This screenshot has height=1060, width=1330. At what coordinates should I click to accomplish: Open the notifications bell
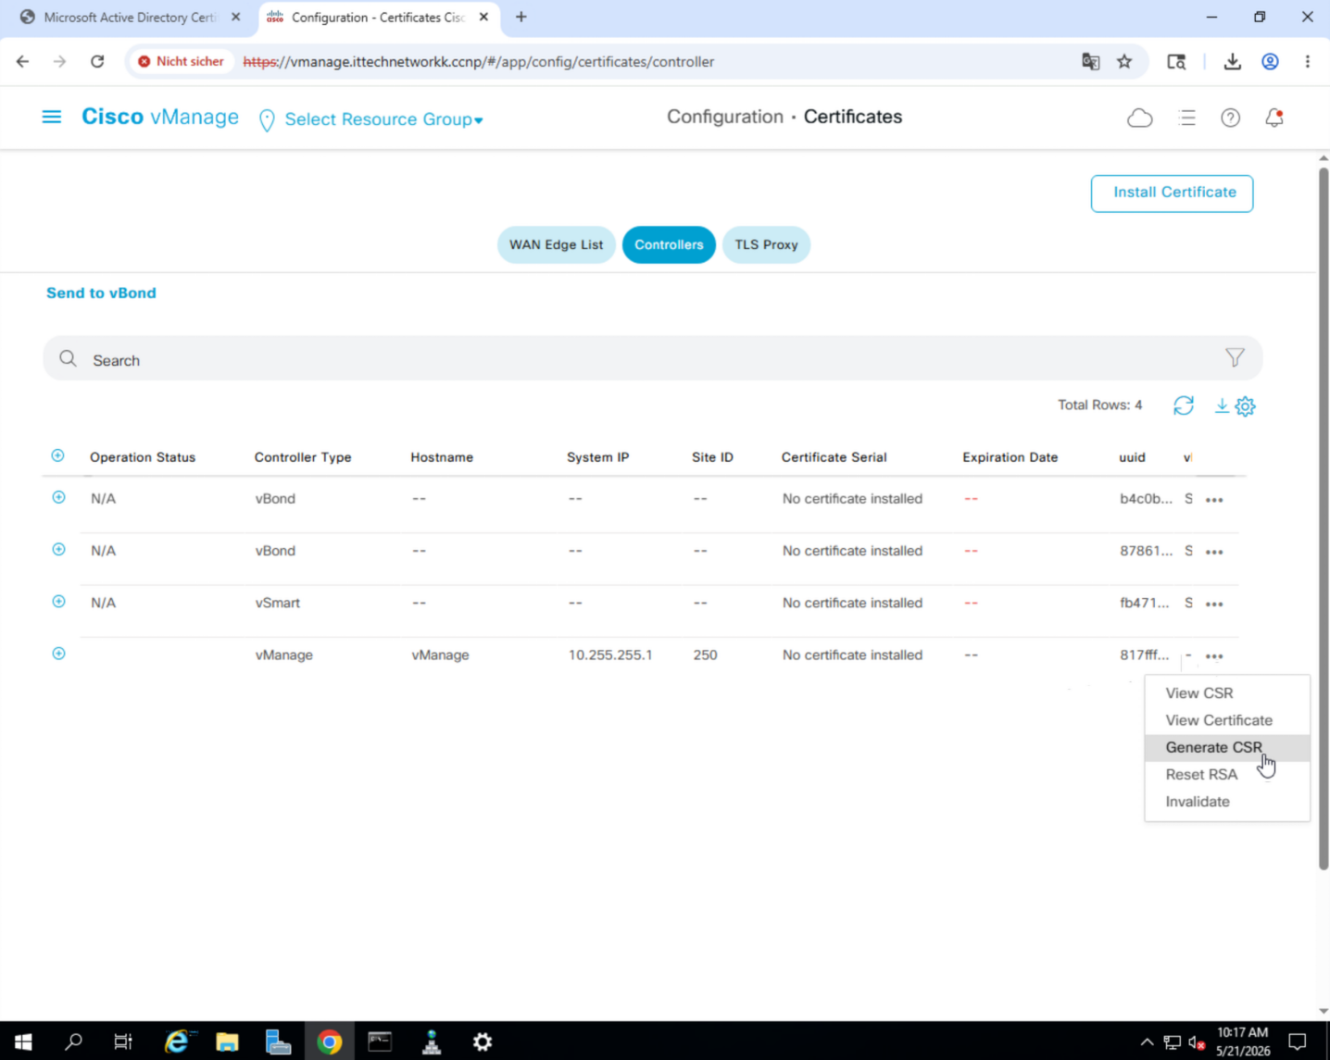tap(1274, 118)
